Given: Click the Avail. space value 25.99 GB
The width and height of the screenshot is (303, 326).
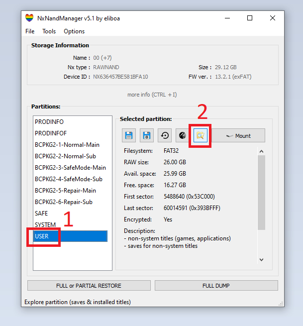Looking at the screenshot, I should (x=175, y=174).
